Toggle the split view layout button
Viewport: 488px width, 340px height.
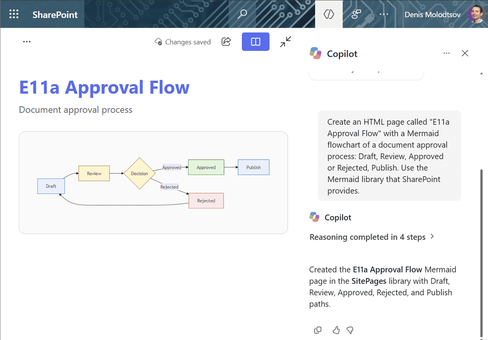[256, 41]
